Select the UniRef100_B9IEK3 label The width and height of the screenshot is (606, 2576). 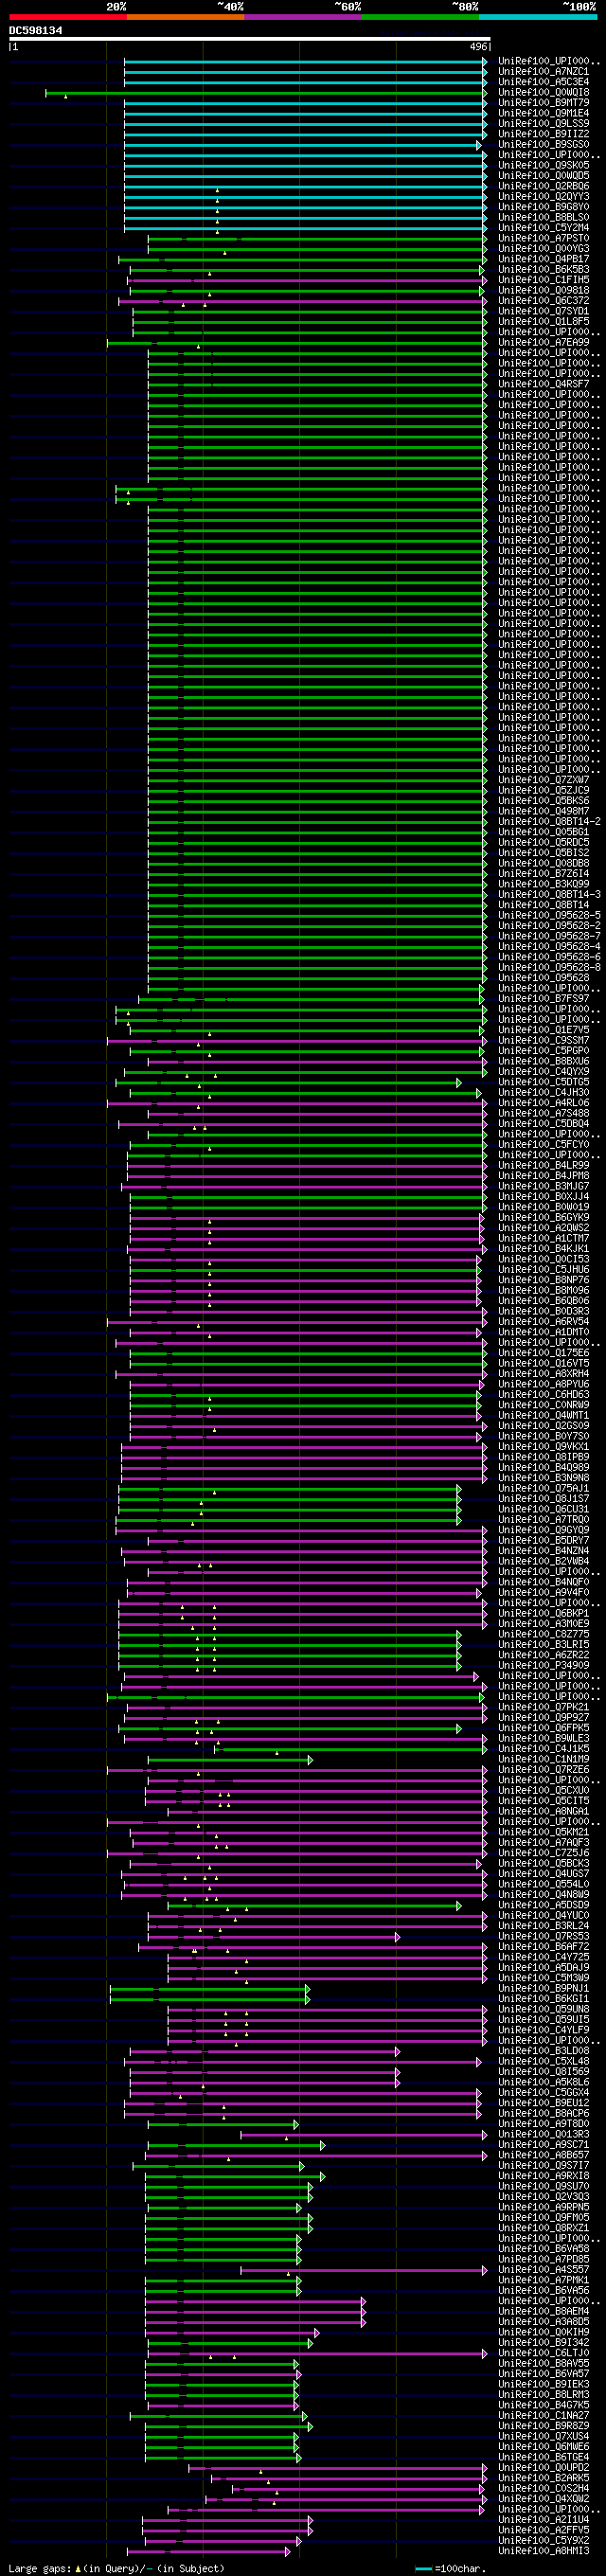[x=544, y=2384]
